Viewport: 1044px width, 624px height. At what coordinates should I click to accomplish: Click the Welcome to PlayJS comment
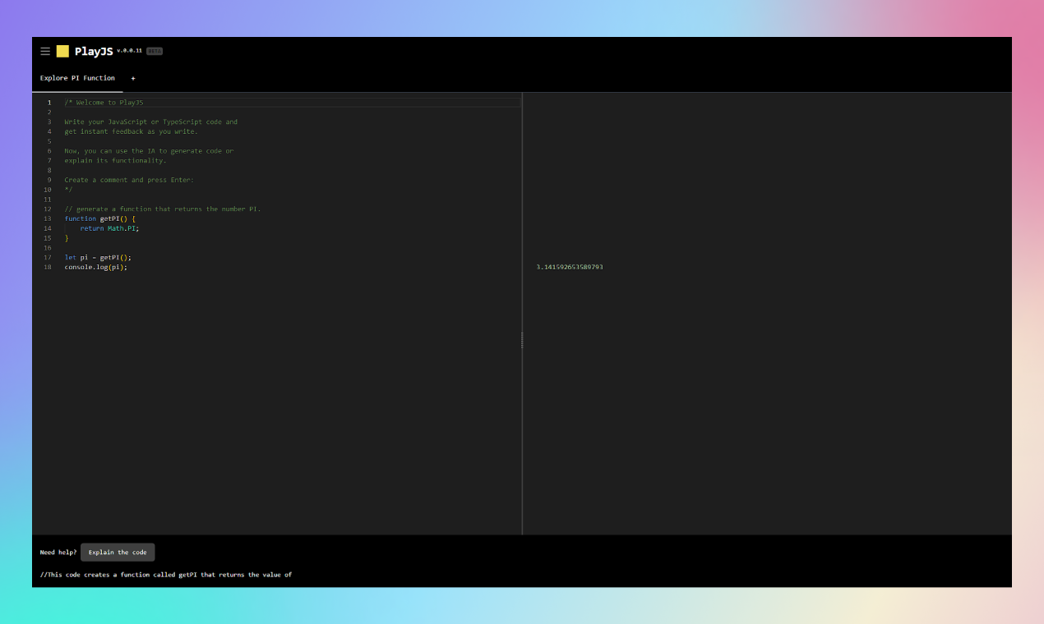click(103, 102)
